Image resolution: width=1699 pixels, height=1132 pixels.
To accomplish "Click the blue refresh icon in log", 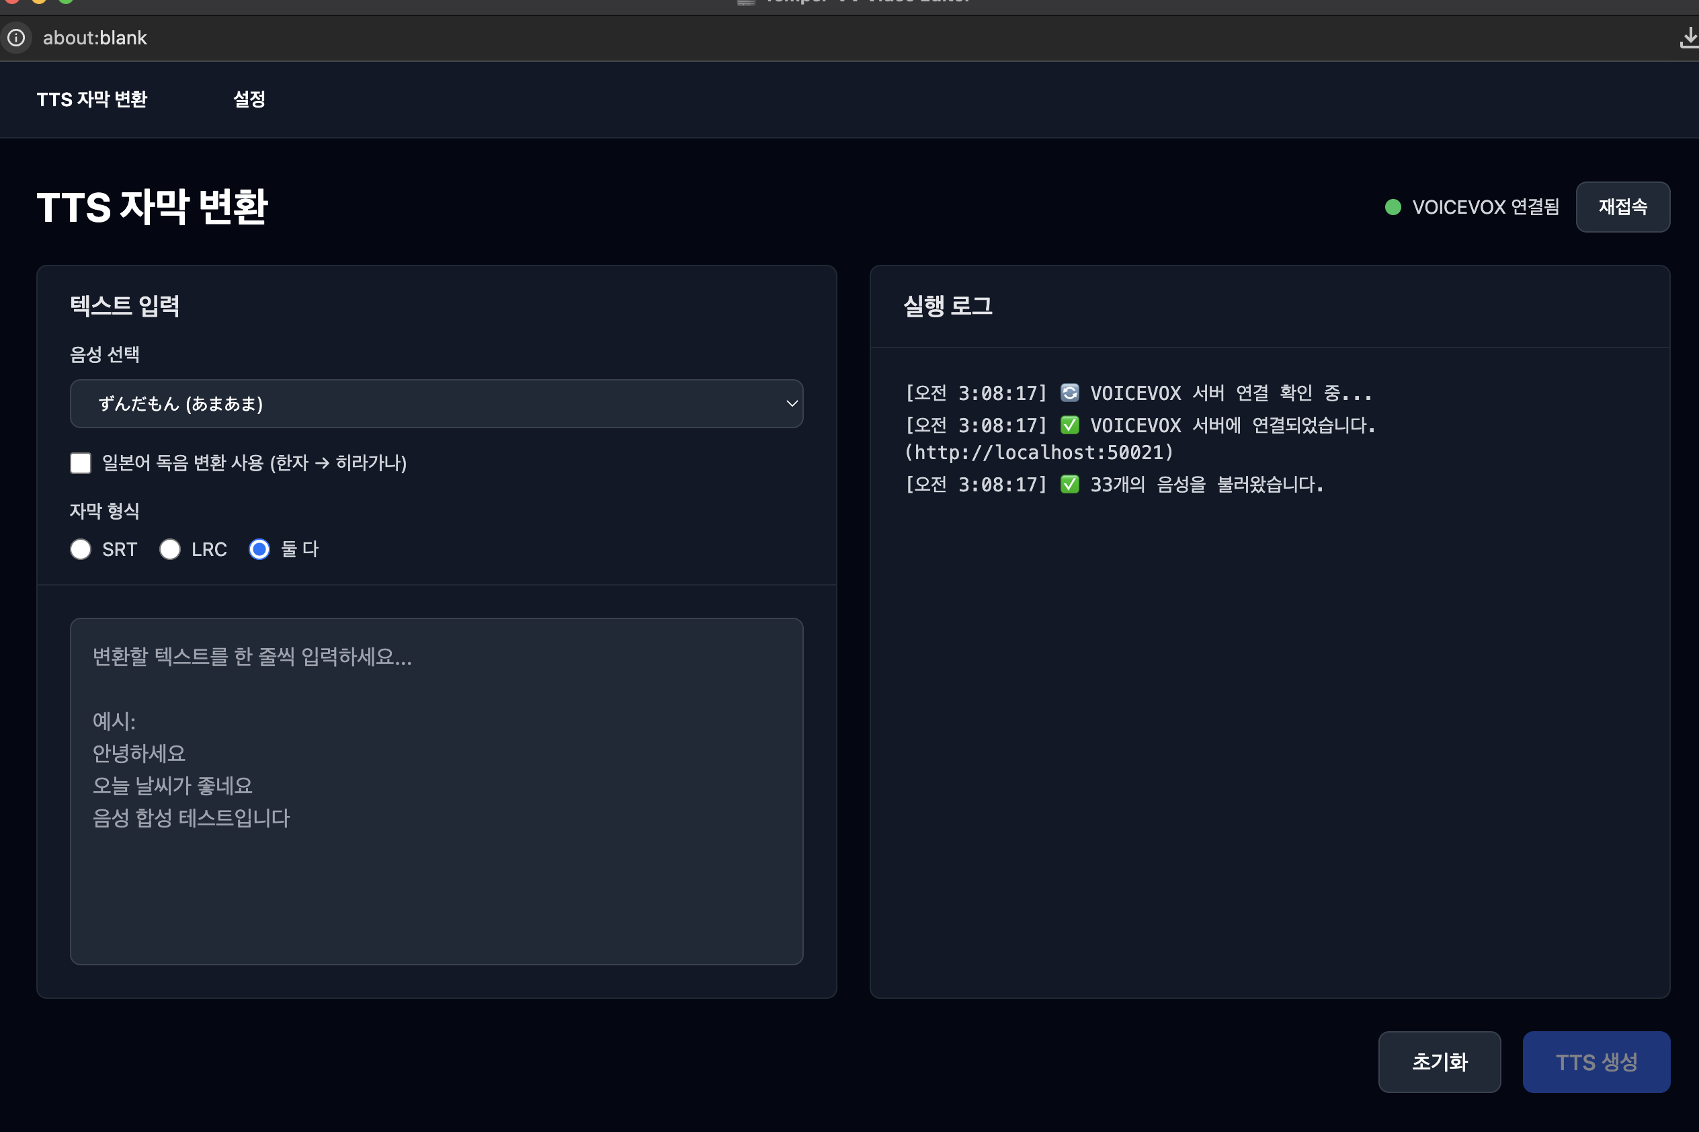I will point(1069,393).
